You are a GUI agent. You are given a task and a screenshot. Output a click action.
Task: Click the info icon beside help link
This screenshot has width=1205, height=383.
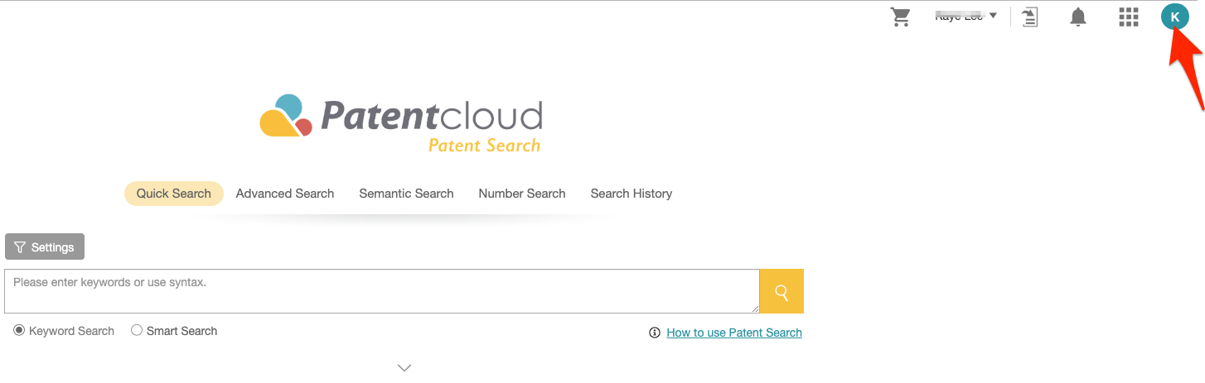655,333
